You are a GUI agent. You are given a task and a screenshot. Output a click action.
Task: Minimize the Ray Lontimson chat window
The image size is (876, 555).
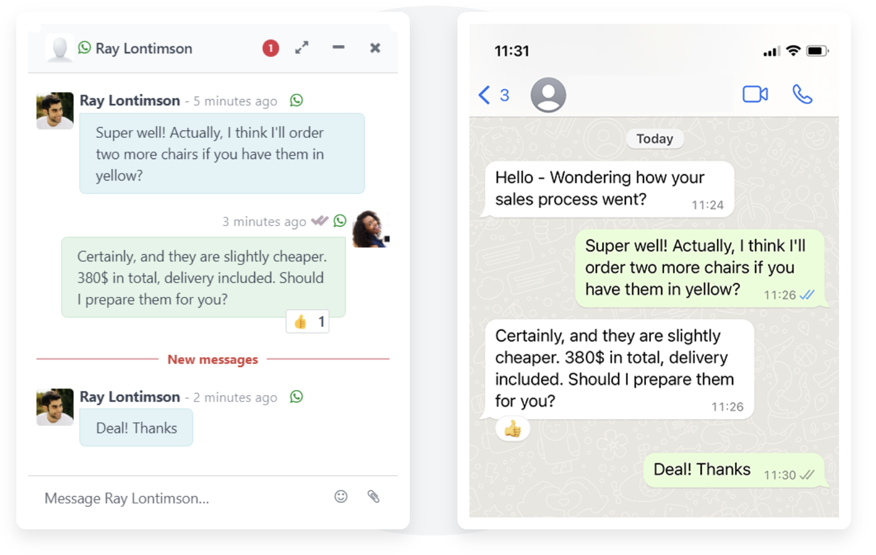click(x=338, y=48)
